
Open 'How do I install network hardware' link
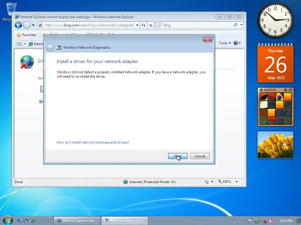93,142
